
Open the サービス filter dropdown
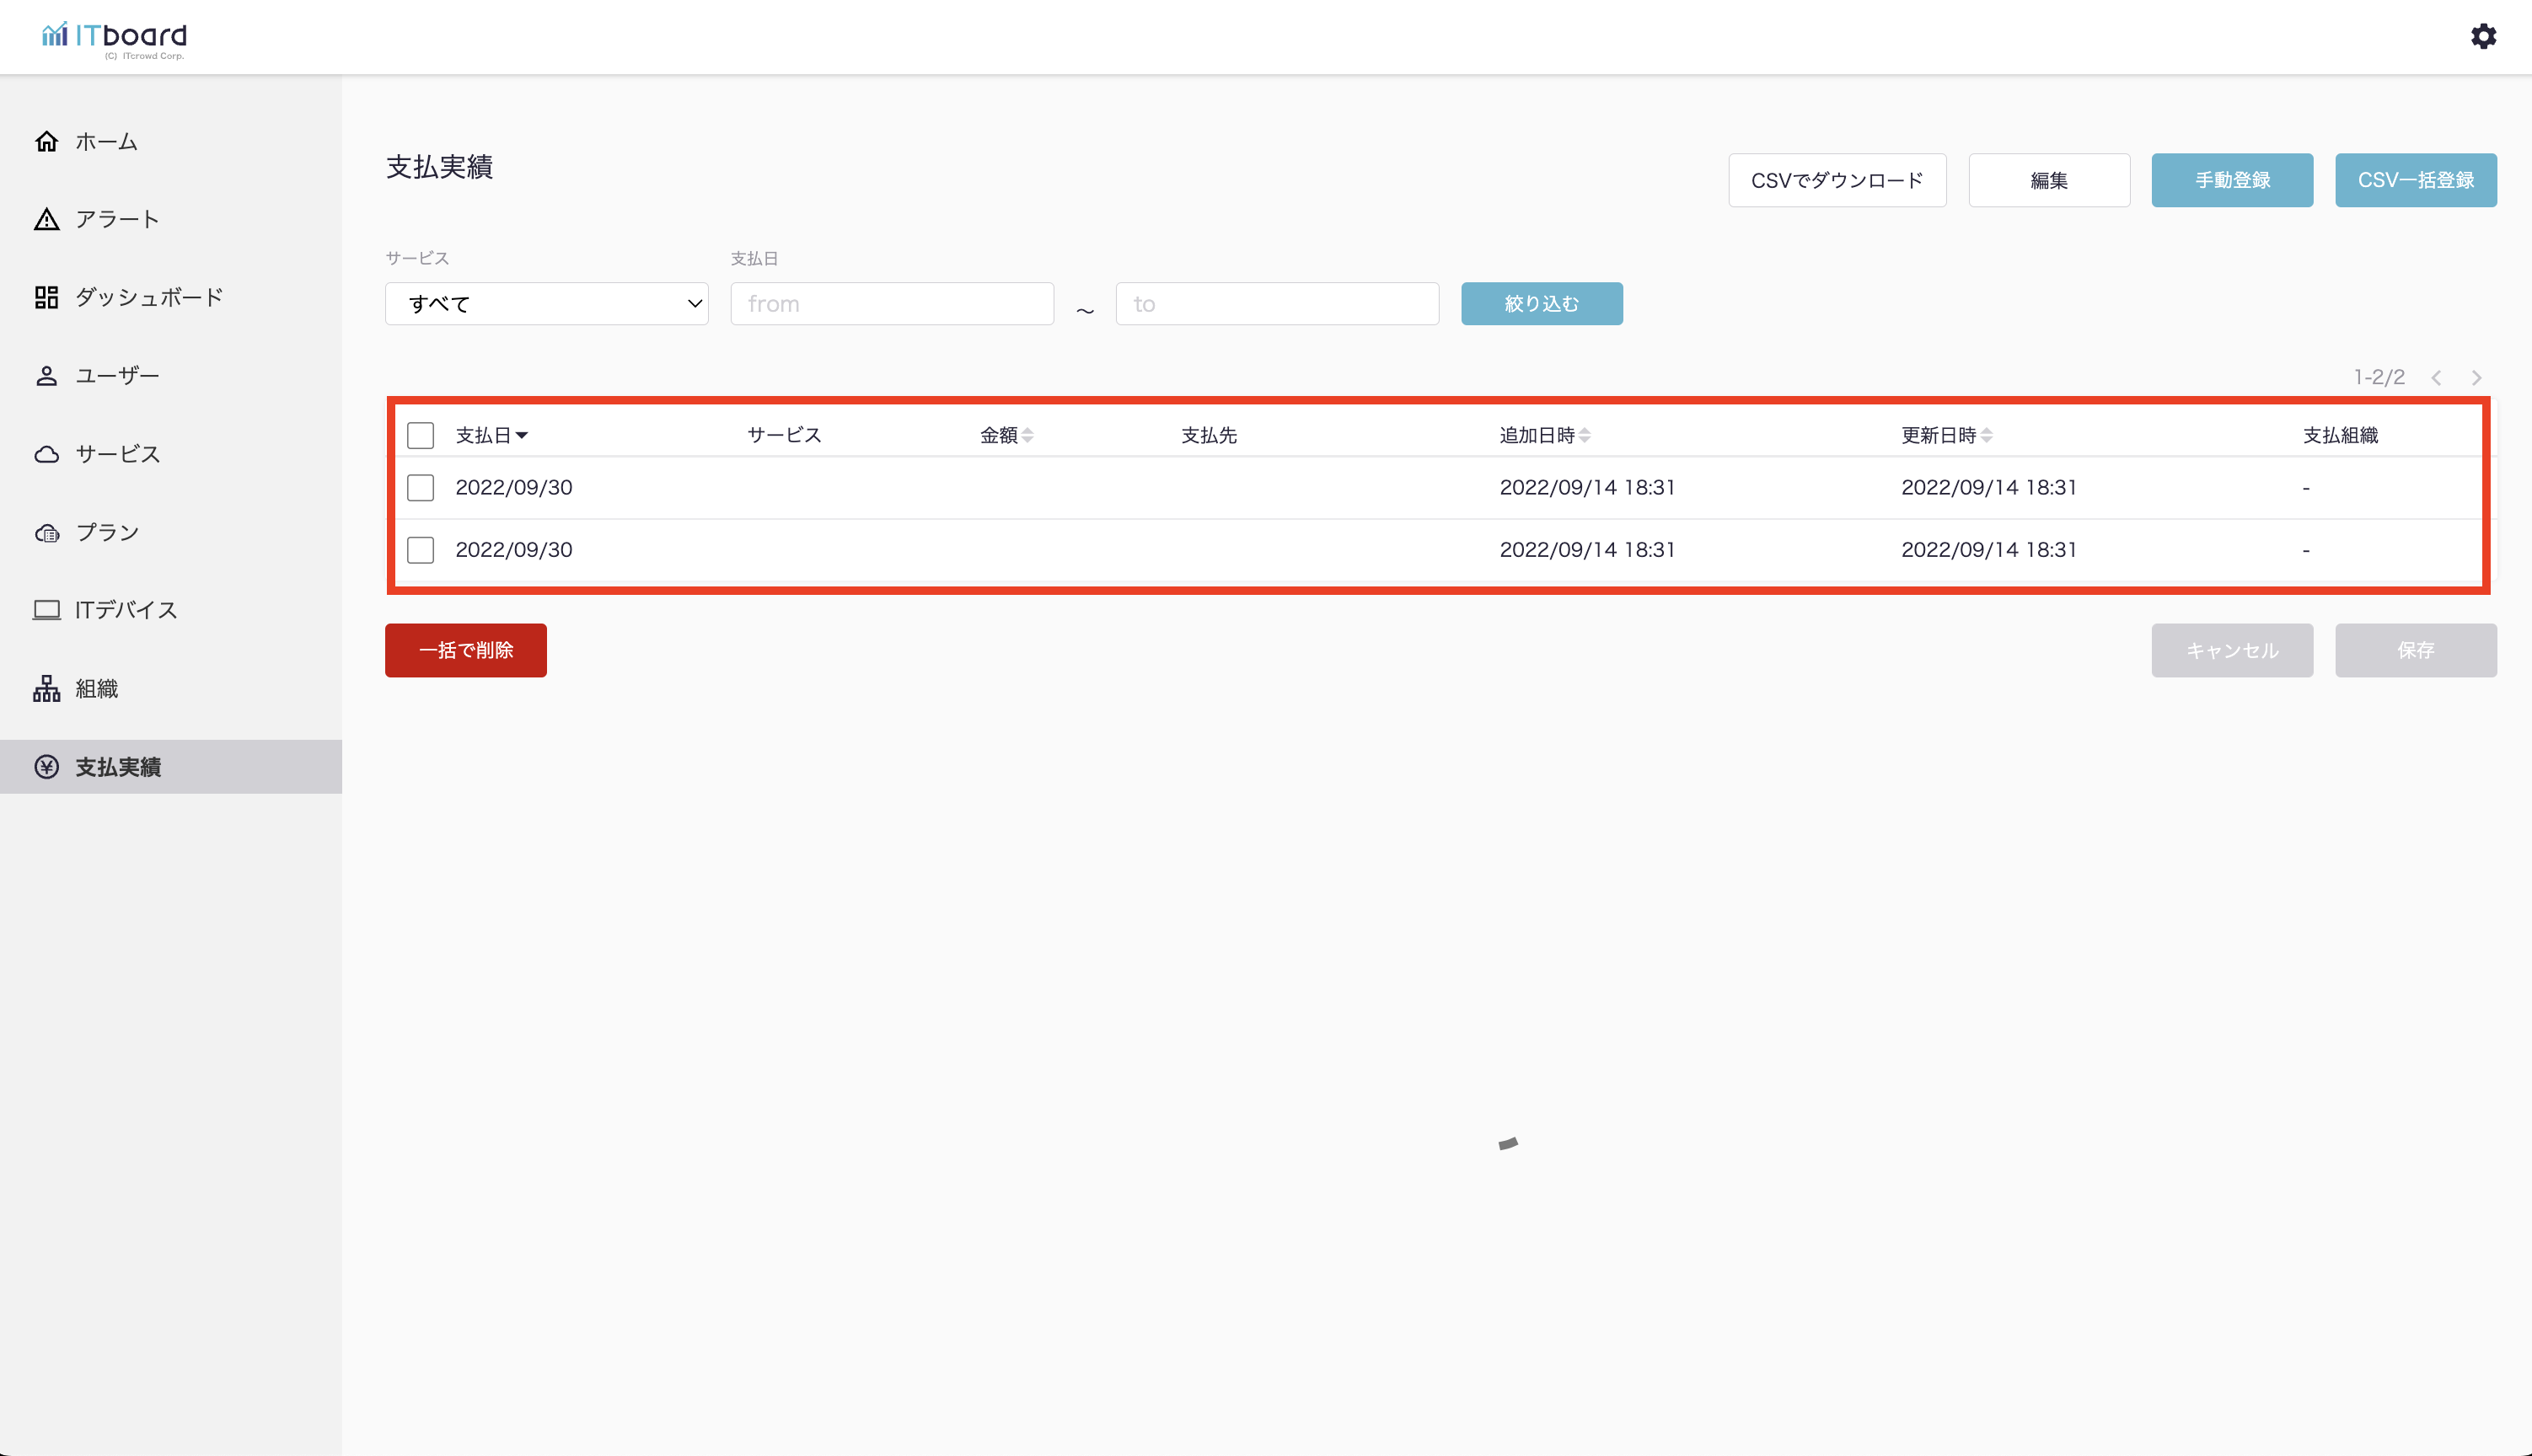pyautogui.click(x=546, y=304)
